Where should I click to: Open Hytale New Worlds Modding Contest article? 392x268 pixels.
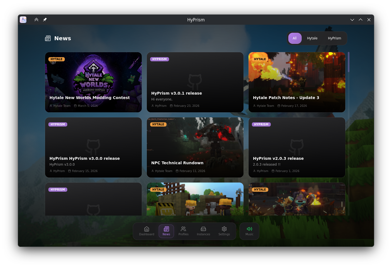[93, 82]
